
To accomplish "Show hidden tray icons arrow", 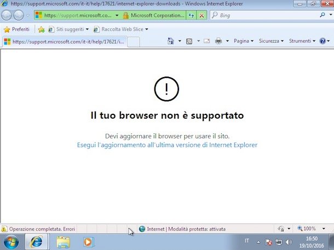I will point(258,242).
